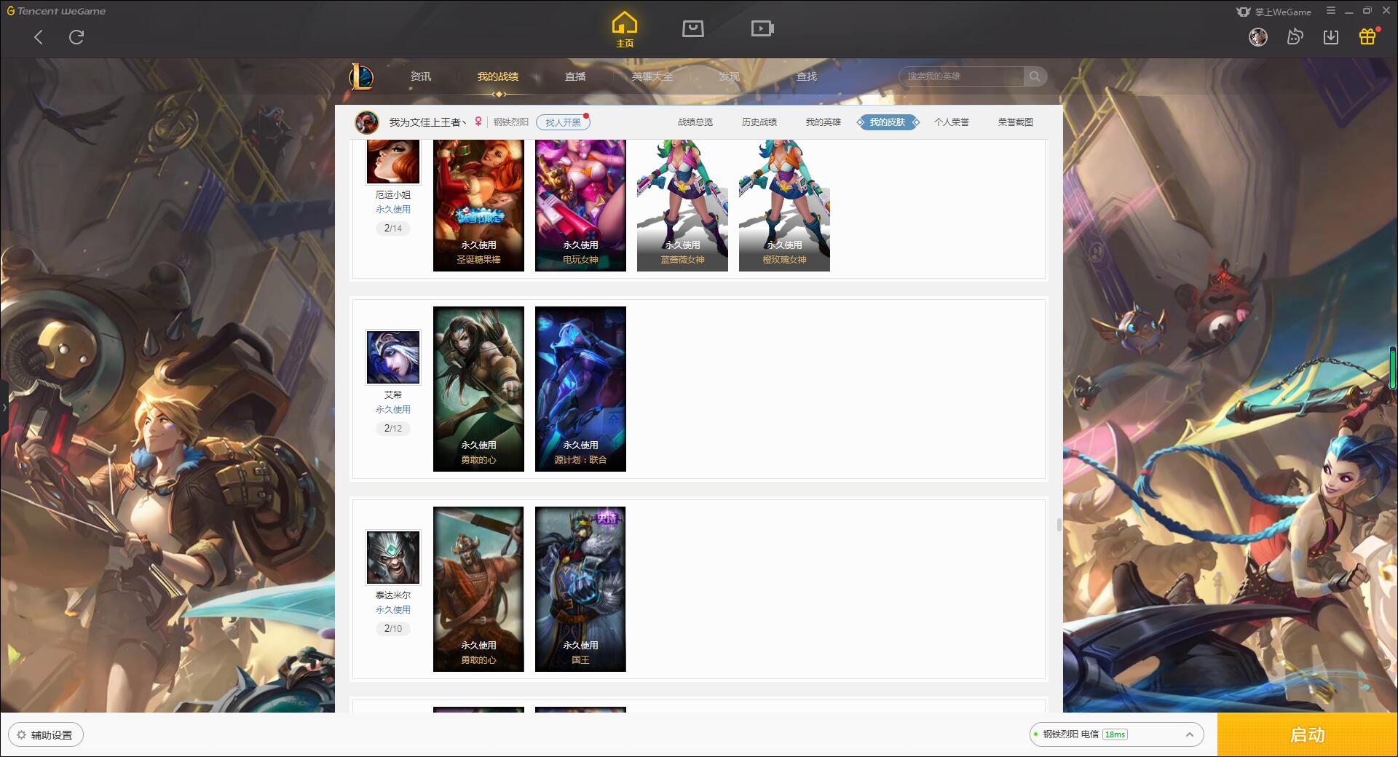This screenshot has width=1398, height=757.
Task: Open the 荣誉截图 sub-tab
Action: (x=1016, y=122)
